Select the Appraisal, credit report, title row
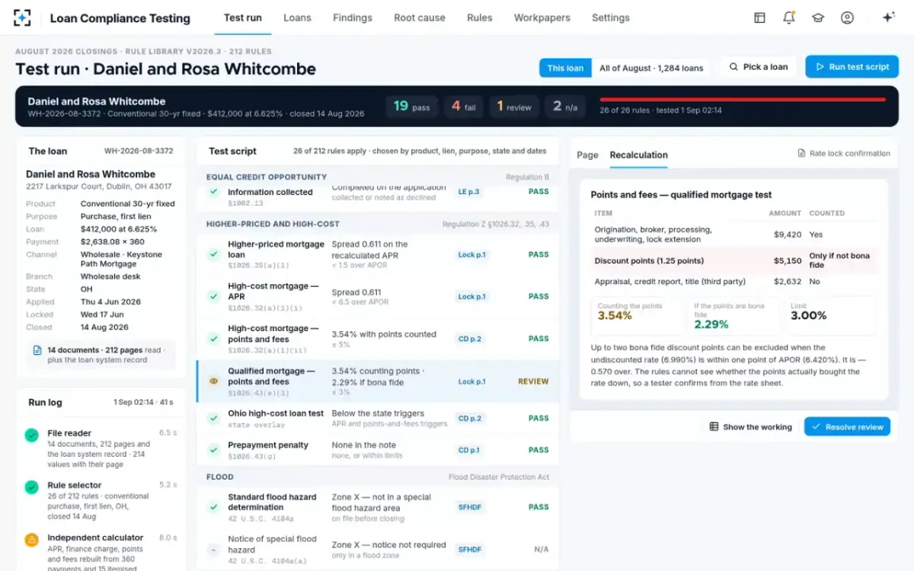The height and width of the screenshot is (571, 914). pos(733,282)
